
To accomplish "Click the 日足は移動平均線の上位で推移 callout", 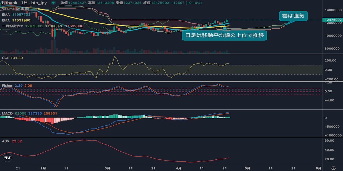I will click(224, 36).
